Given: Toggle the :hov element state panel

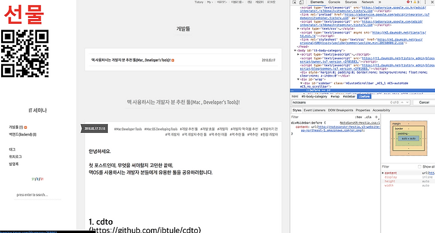Looking at the screenshot, I should coord(358,117).
